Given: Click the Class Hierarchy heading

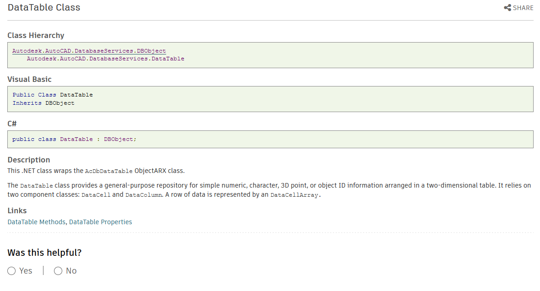Looking at the screenshot, I should 36,36.
